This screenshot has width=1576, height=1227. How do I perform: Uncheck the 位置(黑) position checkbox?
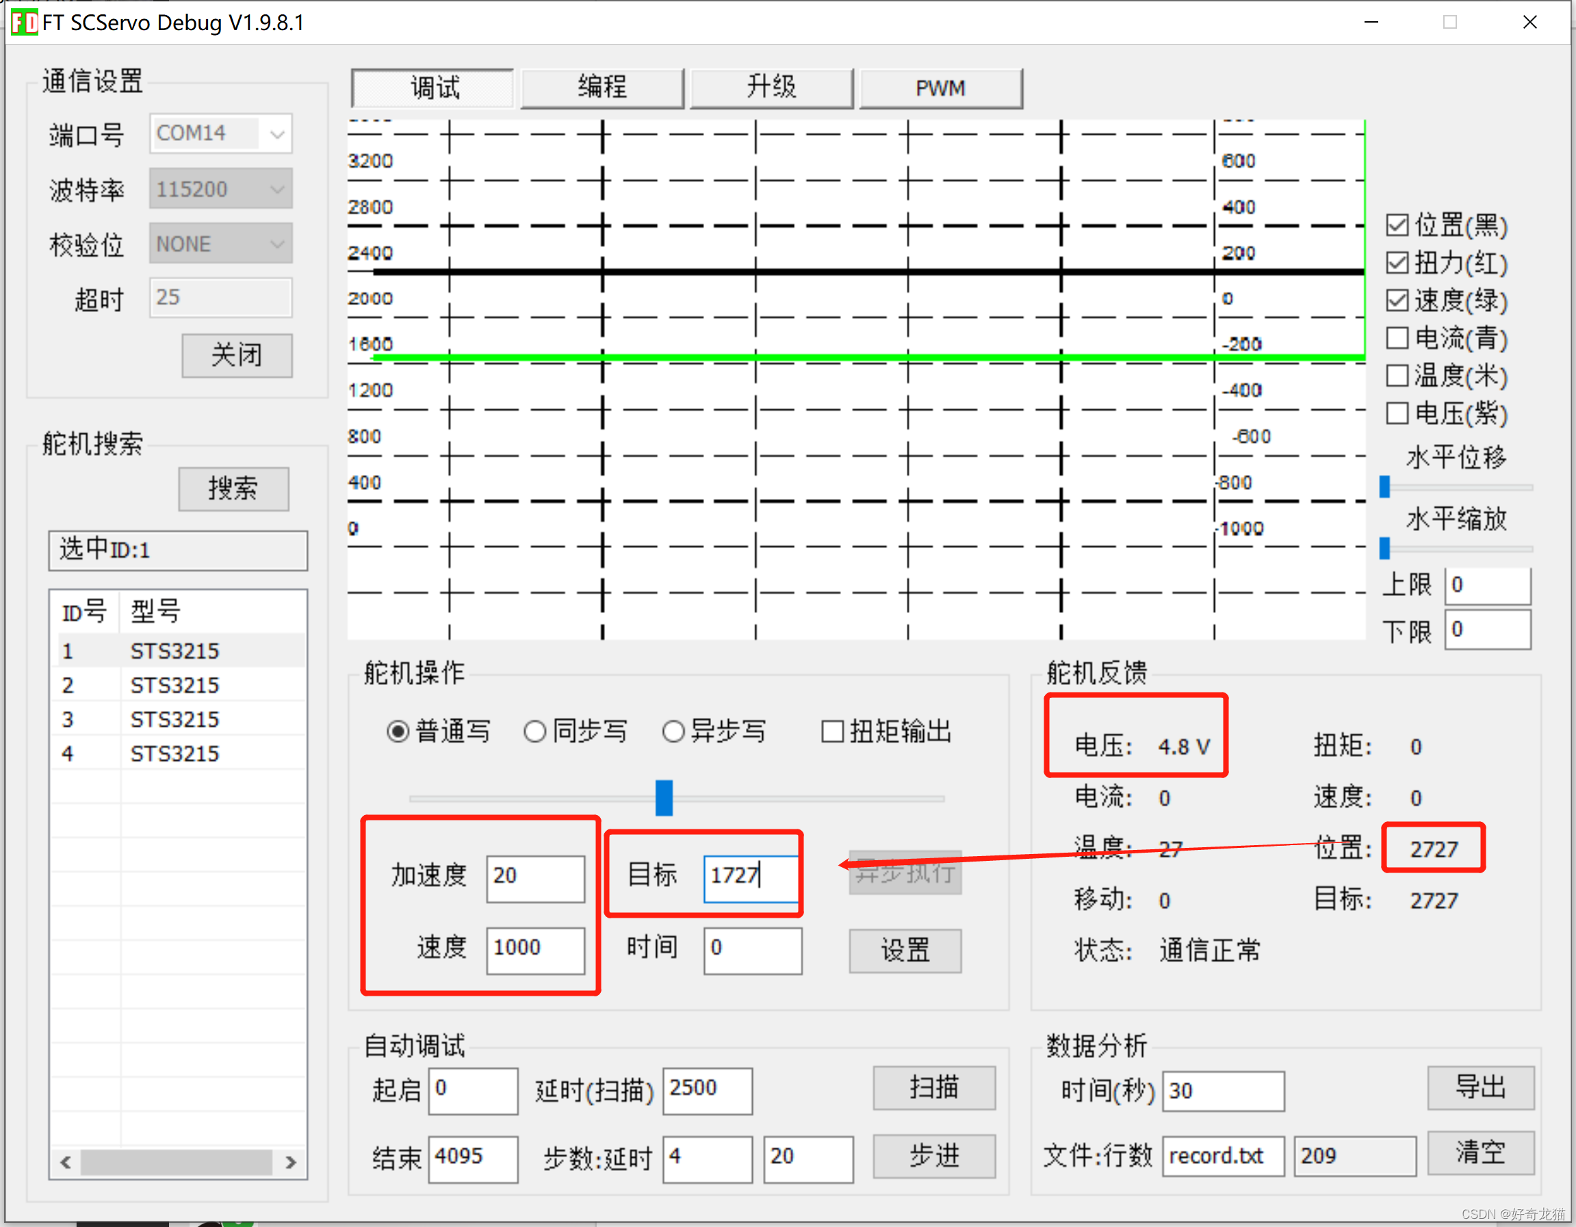[1397, 225]
